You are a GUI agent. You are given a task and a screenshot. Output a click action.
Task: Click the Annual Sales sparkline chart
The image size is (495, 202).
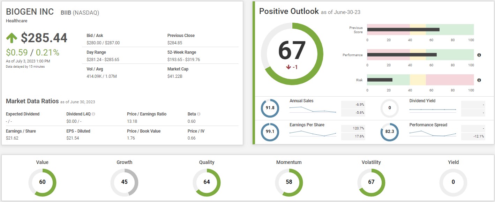pyautogui.click(x=313, y=110)
